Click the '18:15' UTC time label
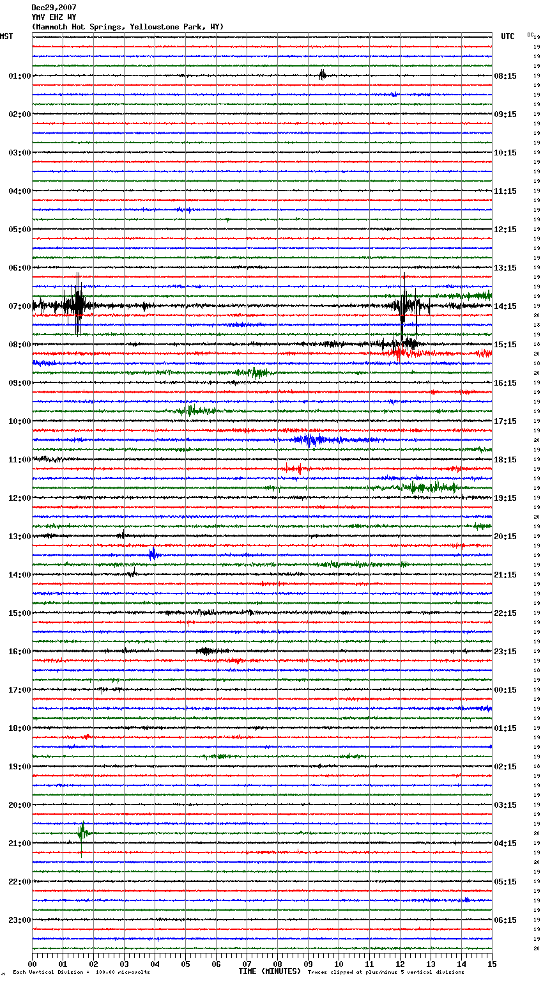The height and width of the screenshot is (981, 543). click(505, 460)
